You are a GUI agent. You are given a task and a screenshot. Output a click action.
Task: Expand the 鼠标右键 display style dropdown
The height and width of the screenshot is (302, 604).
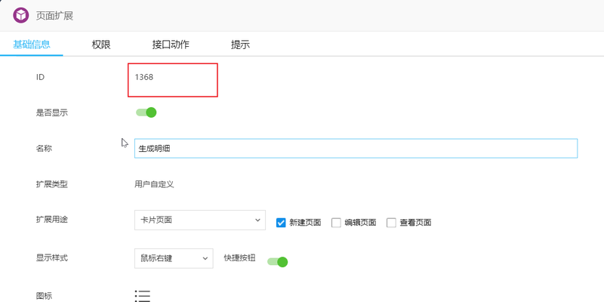174,258
